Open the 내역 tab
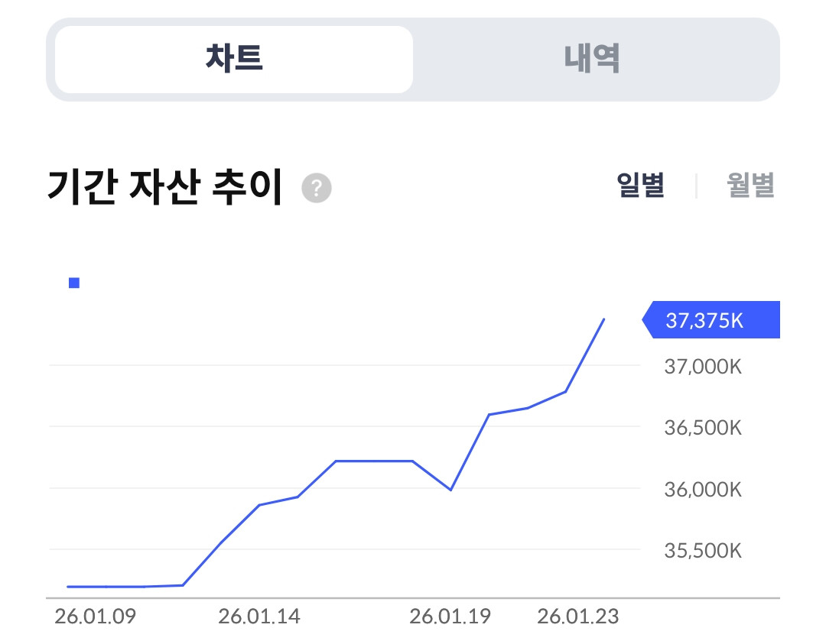The height and width of the screenshot is (644, 826). 592,60
